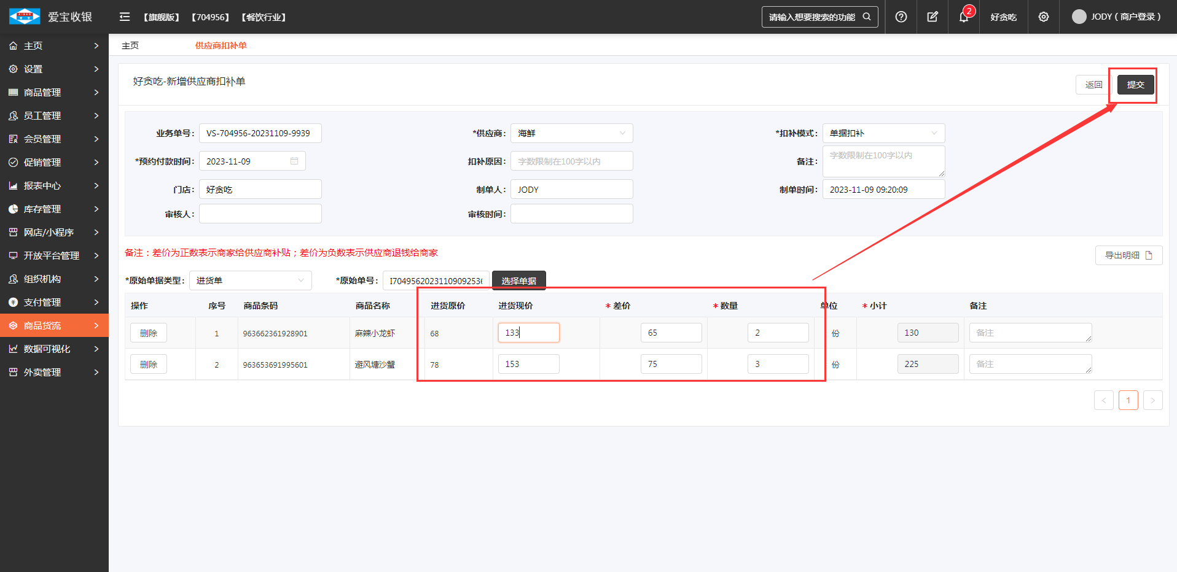This screenshot has width=1177, height=572.
Task: Open the 供应商 dropdown showing 海鲜
Action: [571, 133]
